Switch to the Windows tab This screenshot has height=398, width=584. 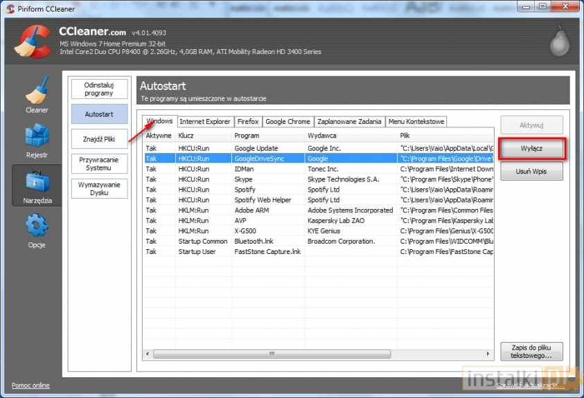[x=160, y=121]
